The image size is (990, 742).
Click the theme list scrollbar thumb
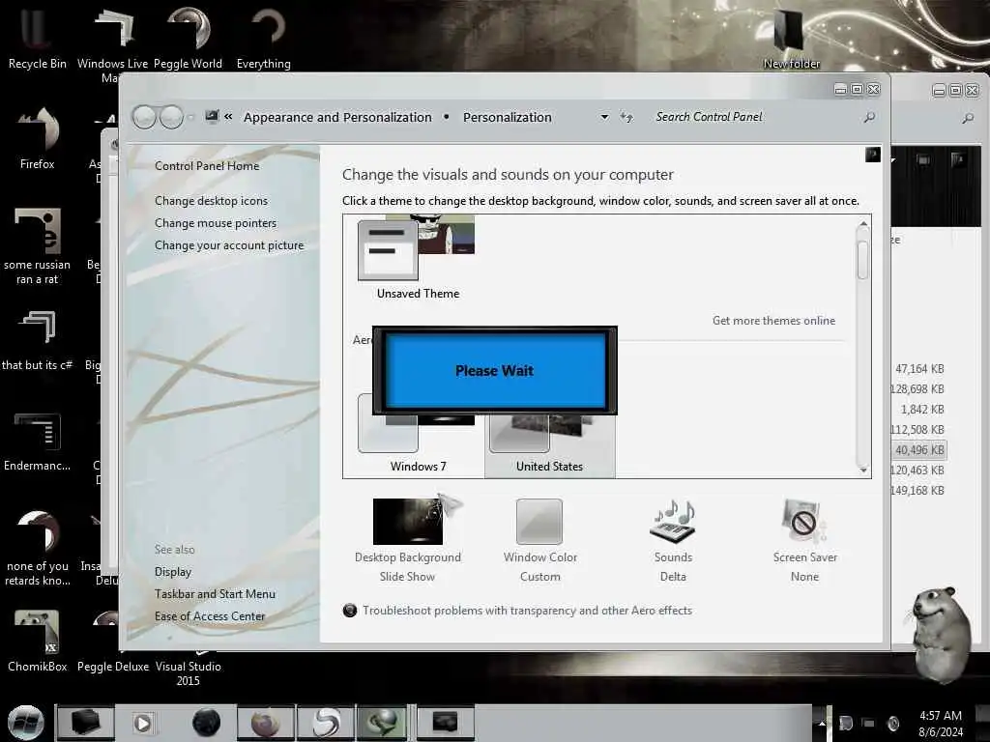[x=863, y=259]
